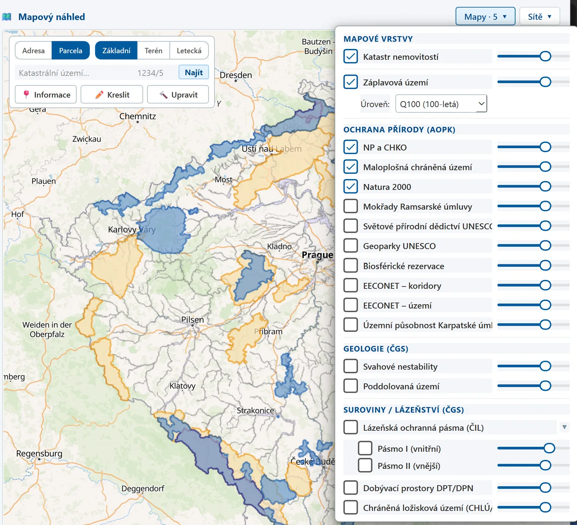Click the Prague label on map
This screenshot has width=577, height=525.
(317, 255)
